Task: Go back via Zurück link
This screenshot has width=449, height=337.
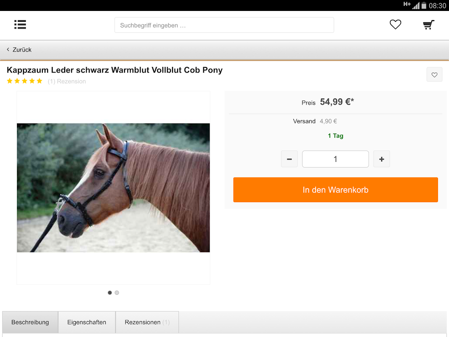Action: pyautogui.click(x=22, y=50)
